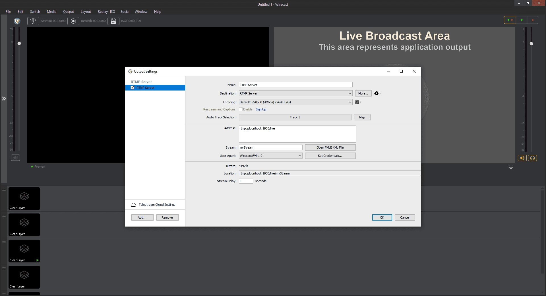The width and height of the screenshot is (546, 296).
Task: Click the Stream Delay seconds field
Action: coord(246,181)
